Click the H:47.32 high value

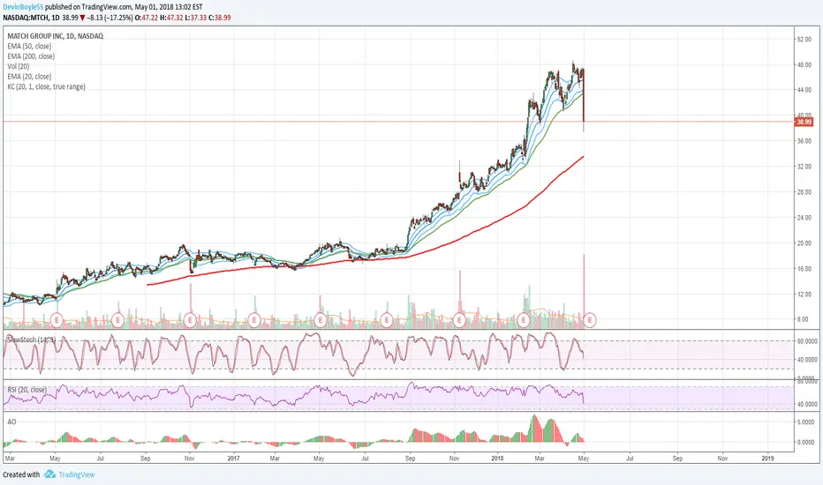point(171,18)
